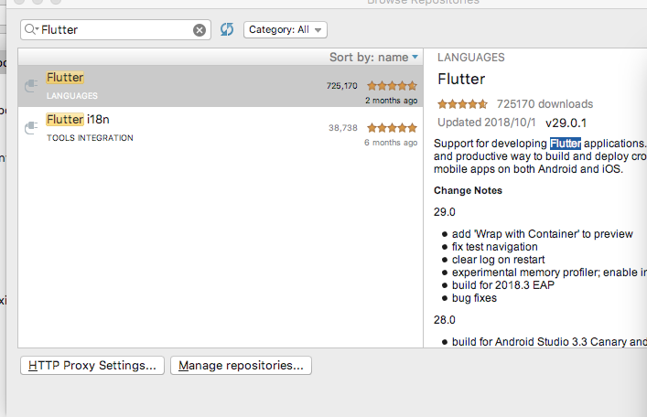The image size is (647, 417).
Task: Clear the Flutter search text
Action: coord(199,29)
